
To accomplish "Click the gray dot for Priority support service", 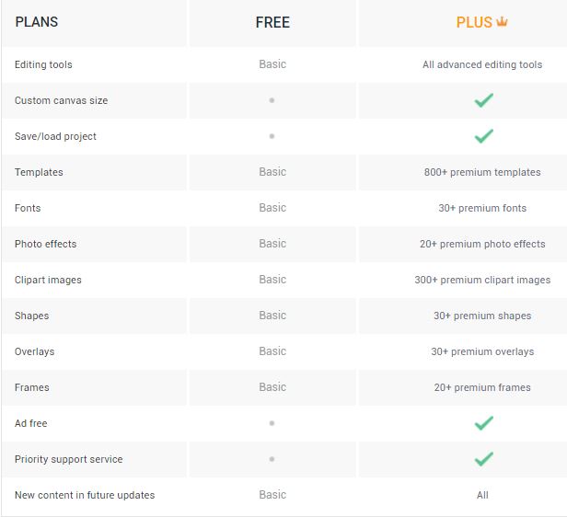I will [272, 459].
